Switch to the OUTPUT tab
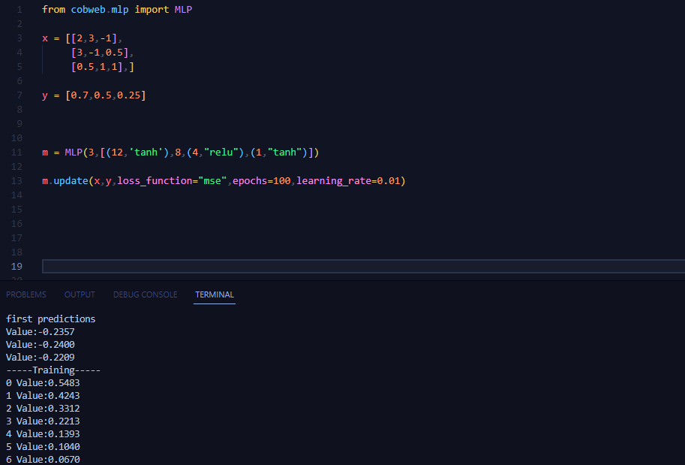Viewport: 685px width, 465px height. 80,294
